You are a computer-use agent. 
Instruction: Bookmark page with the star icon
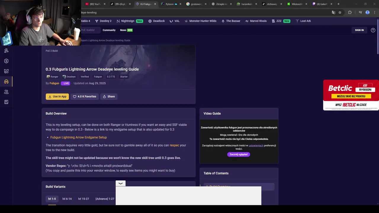point(340,12)
